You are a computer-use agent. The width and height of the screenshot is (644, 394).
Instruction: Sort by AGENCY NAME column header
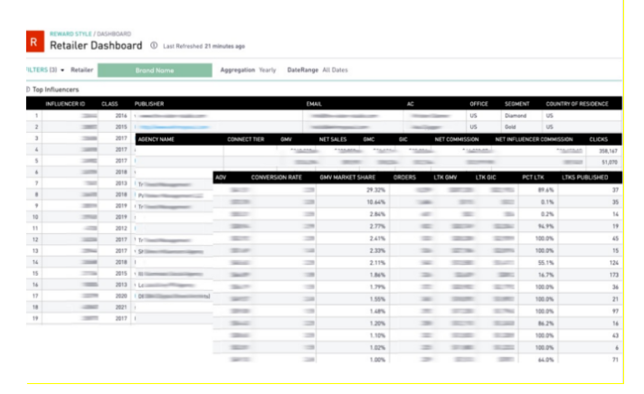(x=156, y=139)
